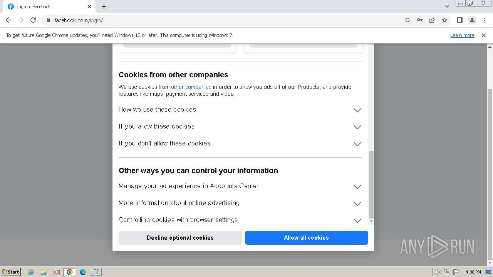Viewport: 493px width, 277px height.
Task: Click the browser back arrow
Action: click(x=8, y=20)
